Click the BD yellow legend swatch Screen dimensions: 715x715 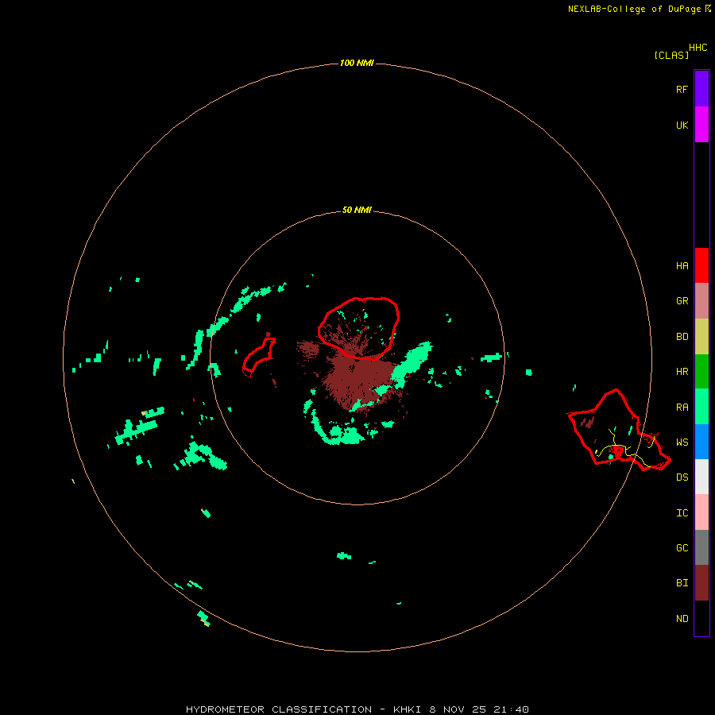coord(701,337)
